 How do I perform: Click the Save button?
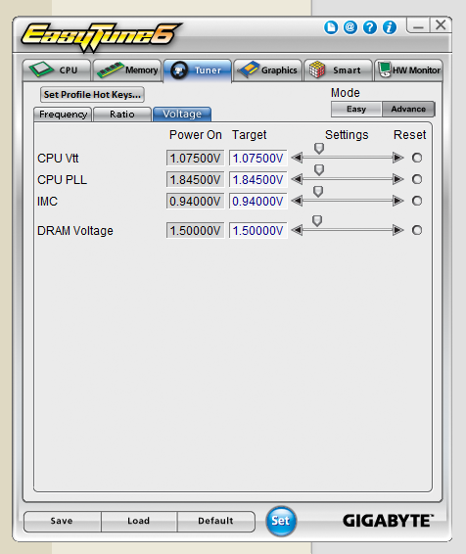63,521
